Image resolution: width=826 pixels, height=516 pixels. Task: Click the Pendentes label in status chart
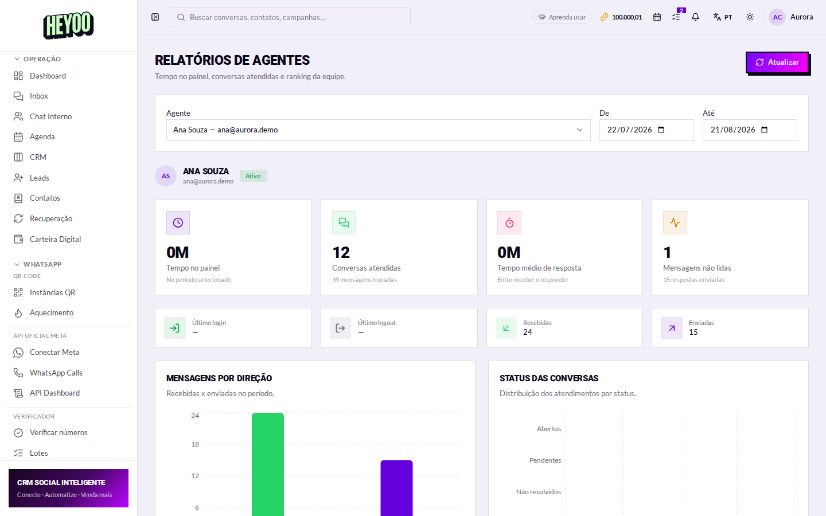click(x=545, y=460)
